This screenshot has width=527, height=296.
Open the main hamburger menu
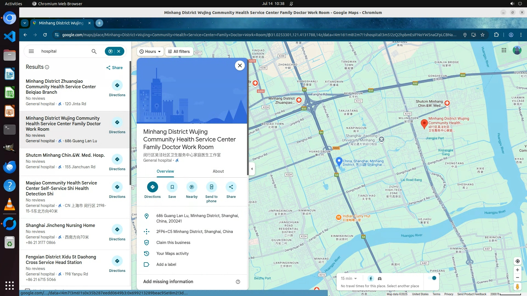[31, 51]
